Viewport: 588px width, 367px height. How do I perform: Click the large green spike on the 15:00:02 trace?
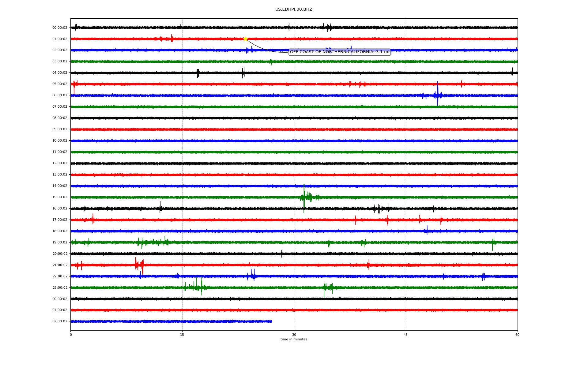click(304, 198)
